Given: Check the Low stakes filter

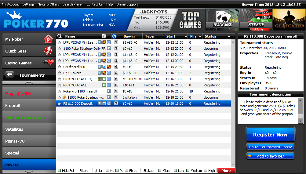Looking at the screenshot, I should pos(175,170).
